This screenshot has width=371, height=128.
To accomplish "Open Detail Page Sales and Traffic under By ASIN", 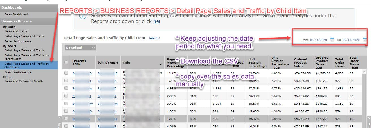I will click(x=24, y=50).
